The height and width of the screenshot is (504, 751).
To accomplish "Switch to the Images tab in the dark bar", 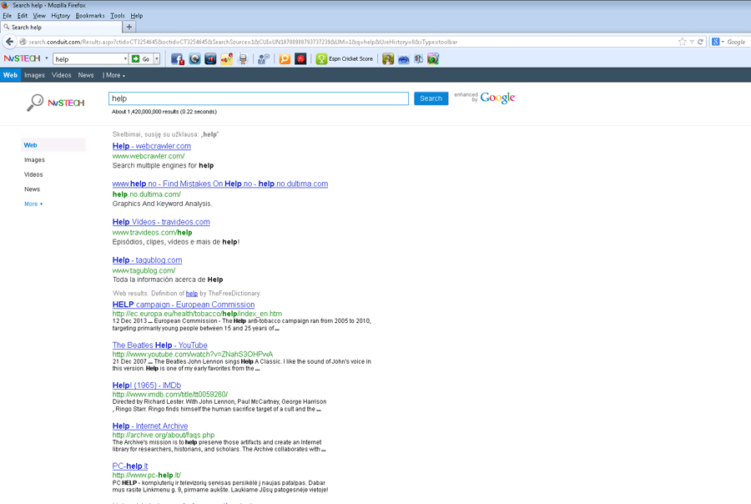I will pyautogui.click(x=34, y=75).
